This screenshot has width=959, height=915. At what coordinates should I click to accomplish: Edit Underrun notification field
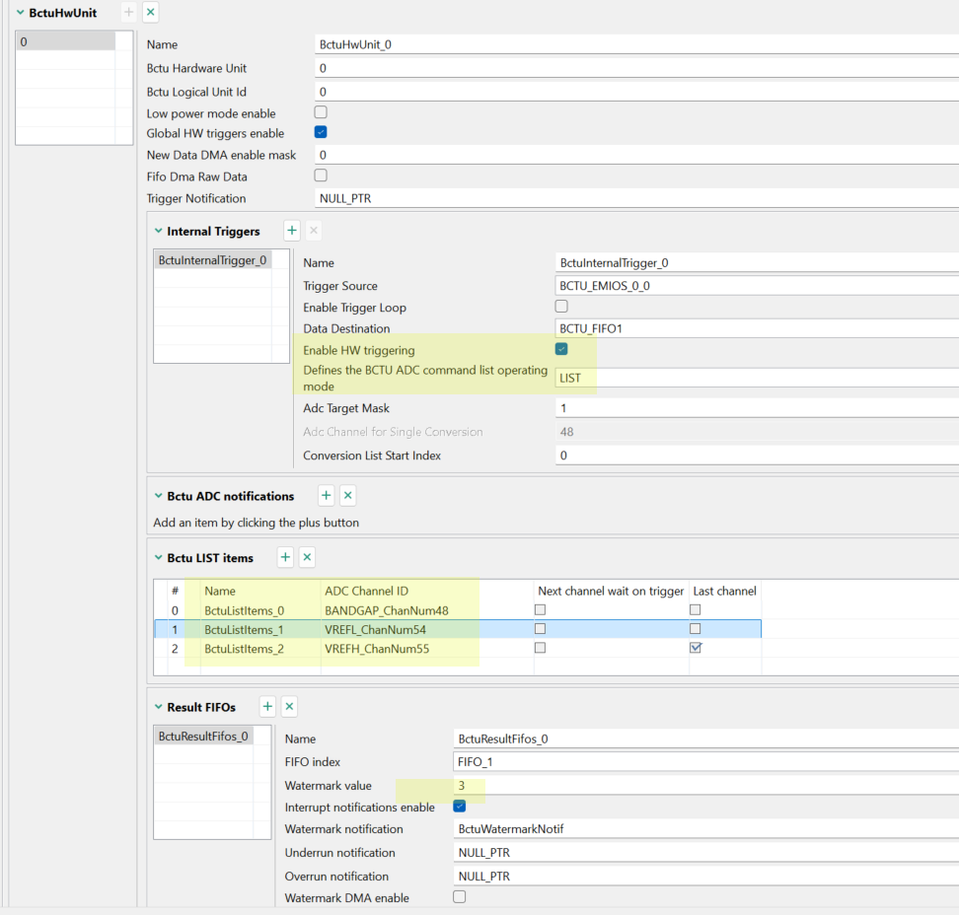705,853
